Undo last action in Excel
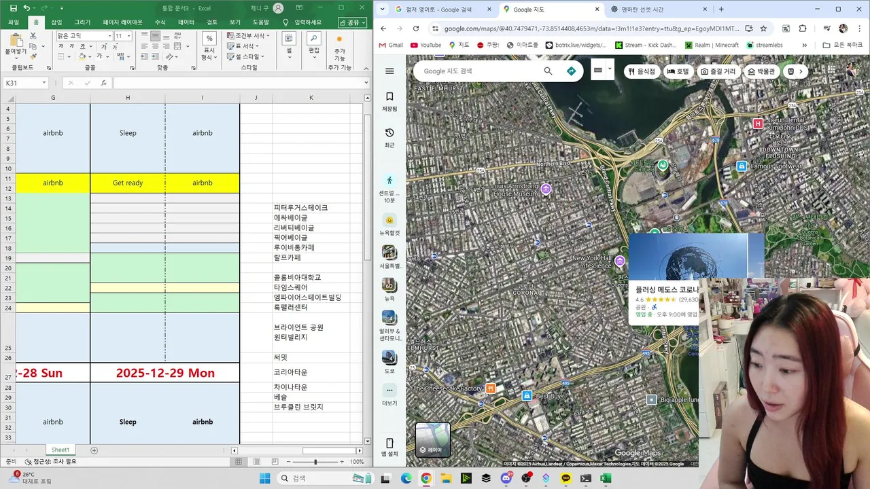This screenshot has height=489, width=870. 27,7
